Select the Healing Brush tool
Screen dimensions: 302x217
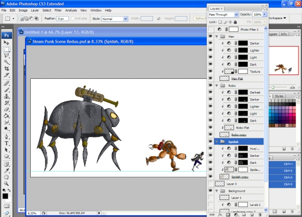click(x=7, y=83)
